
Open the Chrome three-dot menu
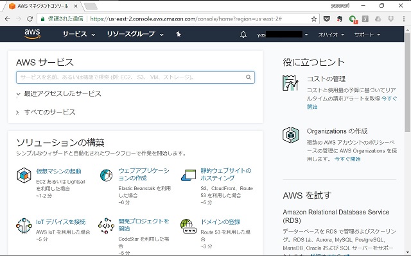[x=404, y=19]
